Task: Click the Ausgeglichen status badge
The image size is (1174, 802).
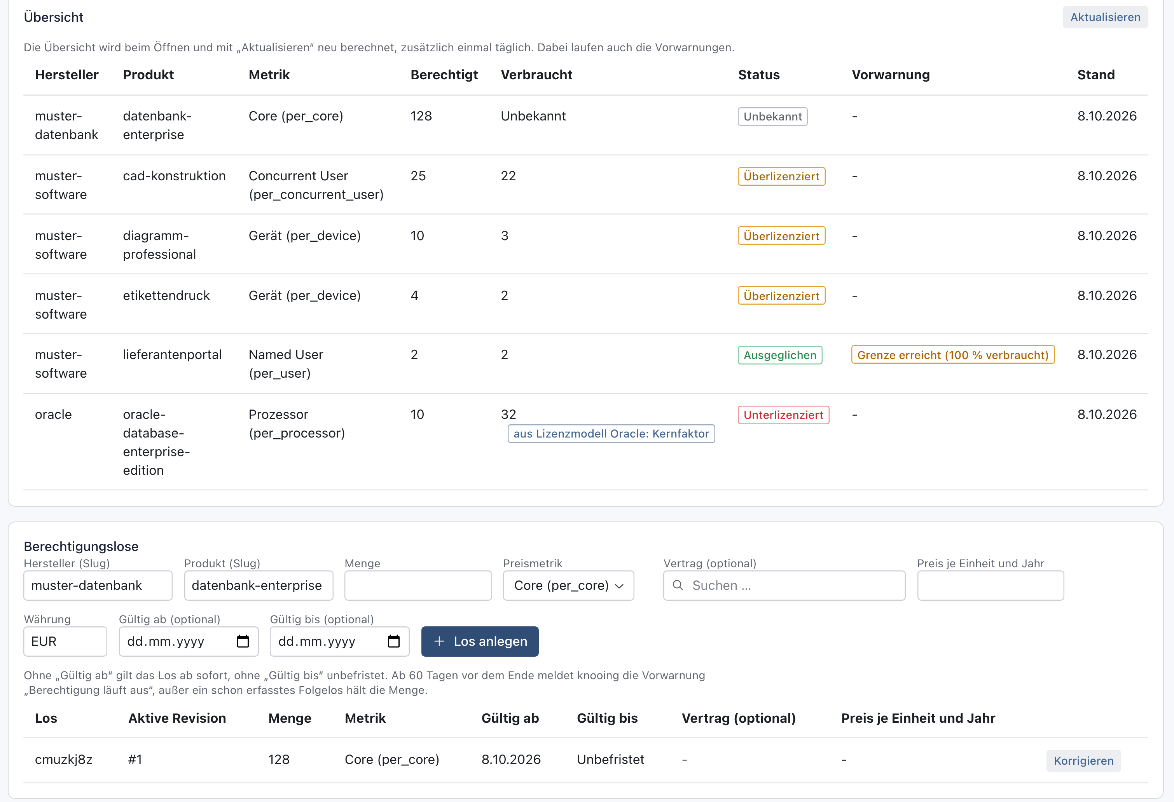Action: [x=780, y=355]
